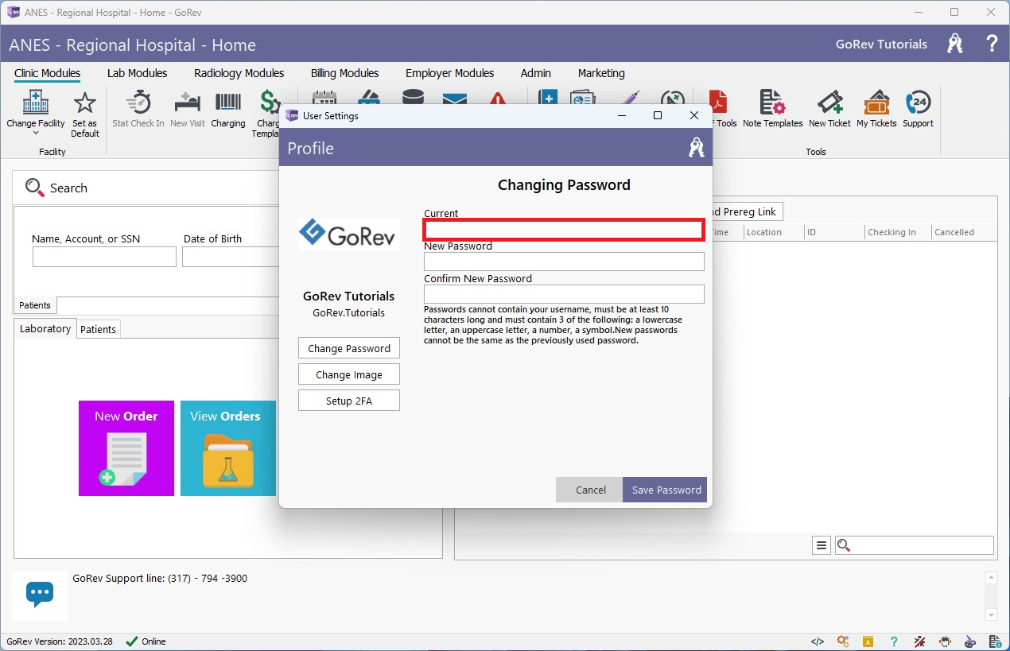The width and height of the screenshot is (1010, 651).
Task: Focus the New Password field
Action: 564,262
